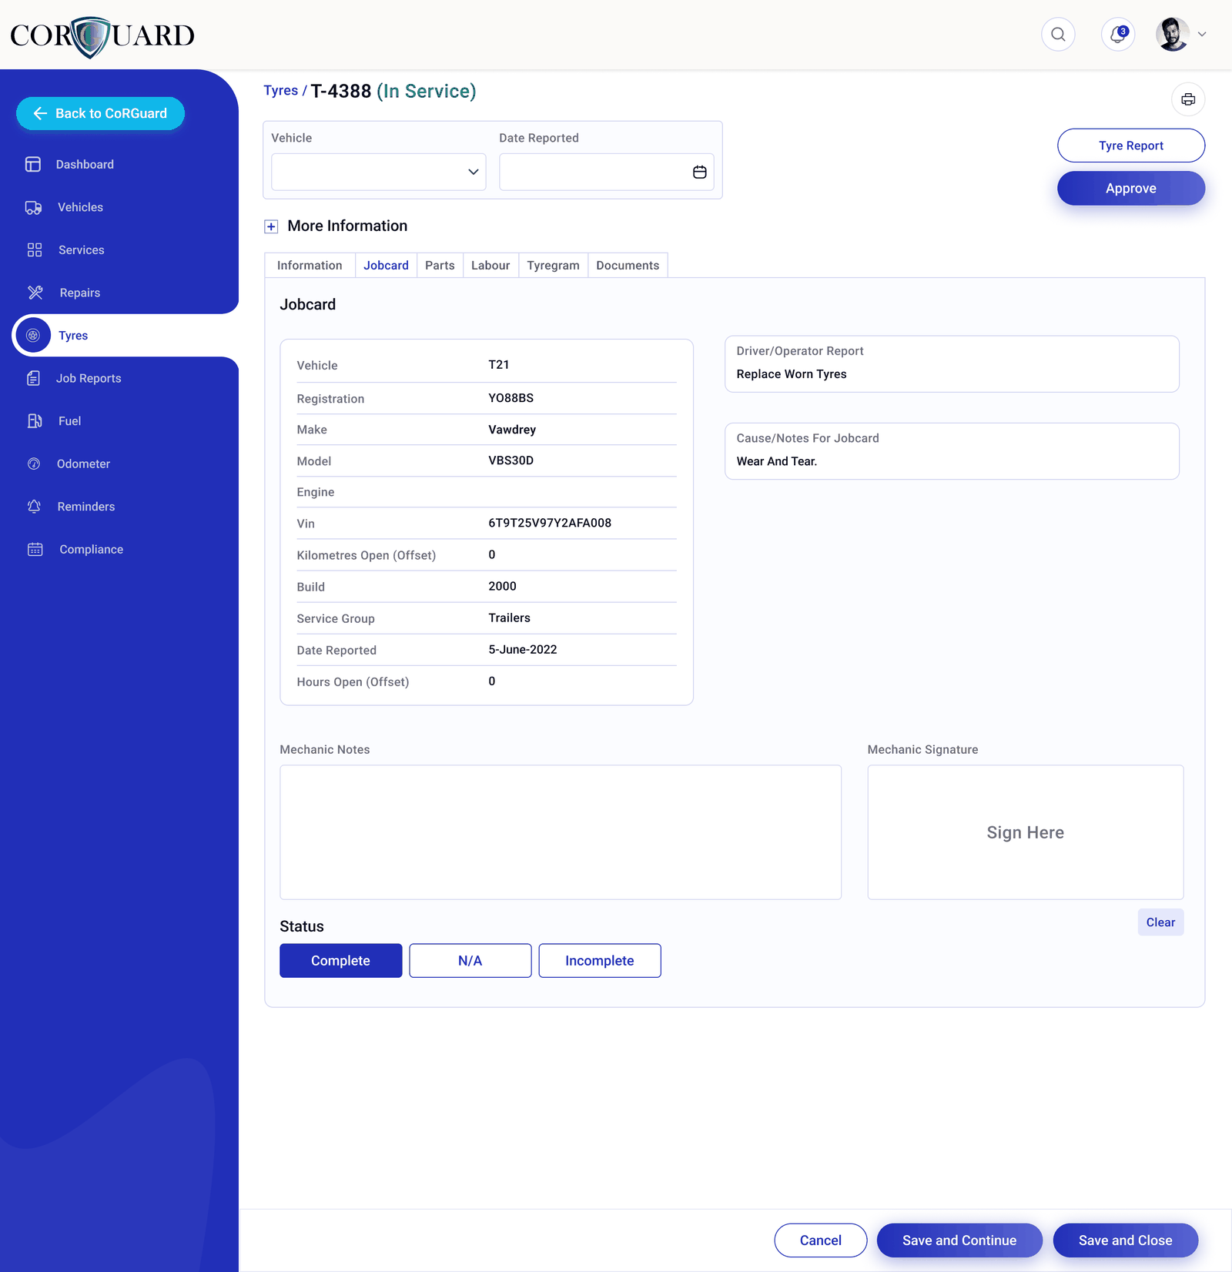
Task: Clear the mechanic signature
Action: coord(1160,922)
